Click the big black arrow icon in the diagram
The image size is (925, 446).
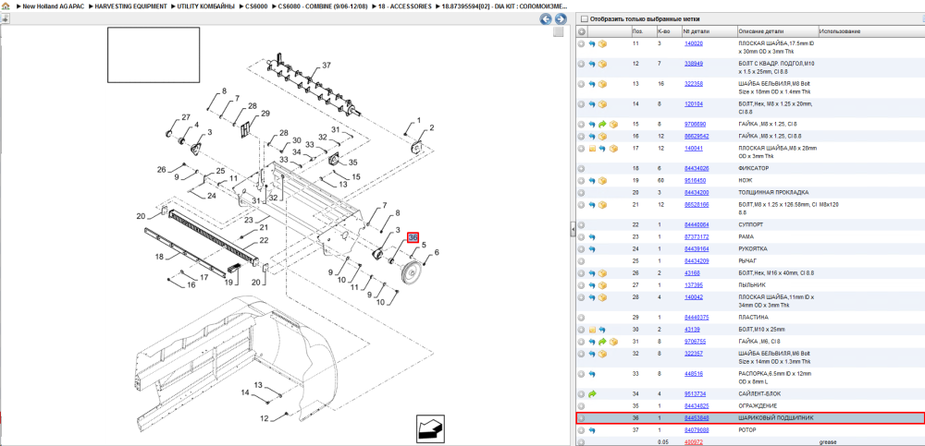[430, 428]
